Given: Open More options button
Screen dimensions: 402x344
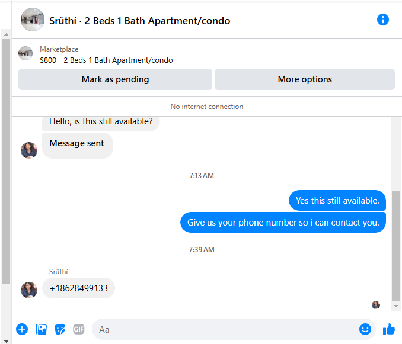Looking at the screenshot, I should click(305, 79).
